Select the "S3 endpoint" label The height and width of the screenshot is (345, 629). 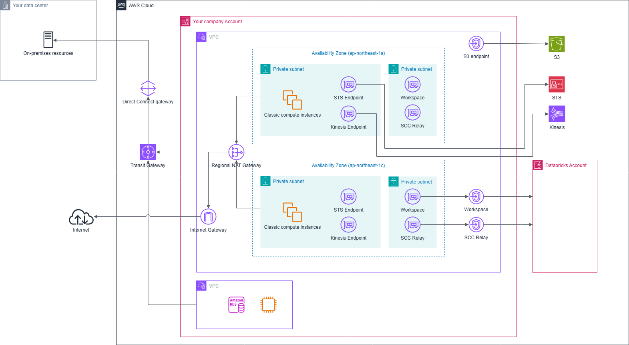[476, 56]
